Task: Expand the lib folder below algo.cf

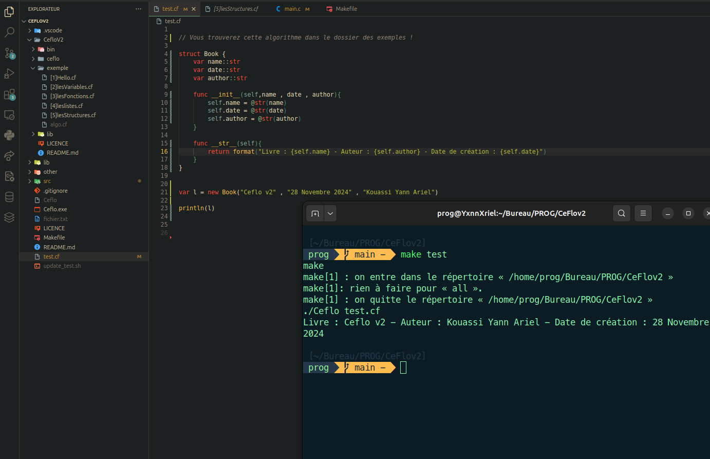Action: pyautogui.click(x=33, y=134)
